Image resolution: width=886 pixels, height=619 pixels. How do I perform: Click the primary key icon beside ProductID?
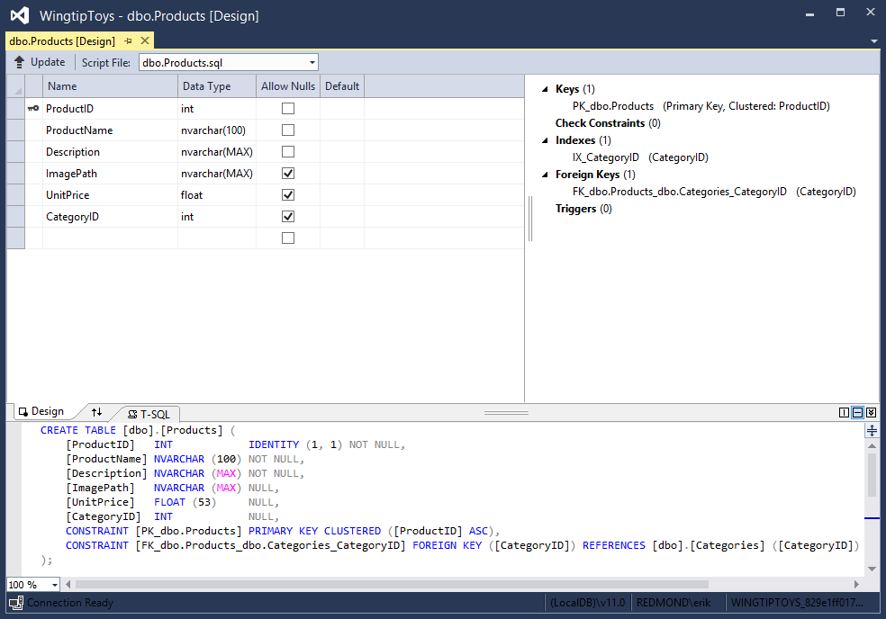(x=32, y=108)
